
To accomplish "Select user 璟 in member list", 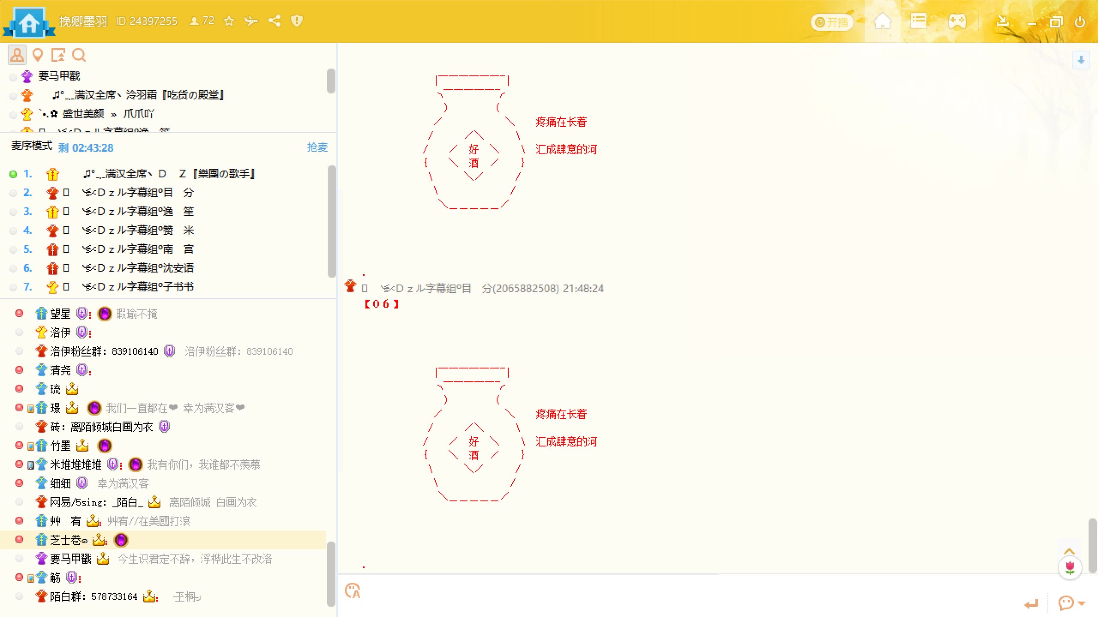I will tap(163, 408).
